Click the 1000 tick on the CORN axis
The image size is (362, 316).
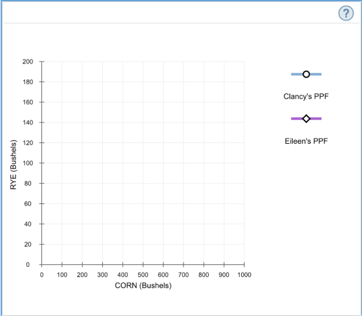244,264
